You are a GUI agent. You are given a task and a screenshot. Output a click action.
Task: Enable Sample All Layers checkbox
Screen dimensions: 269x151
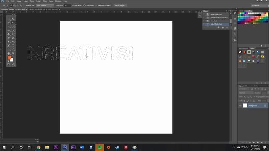pos(96,5)
